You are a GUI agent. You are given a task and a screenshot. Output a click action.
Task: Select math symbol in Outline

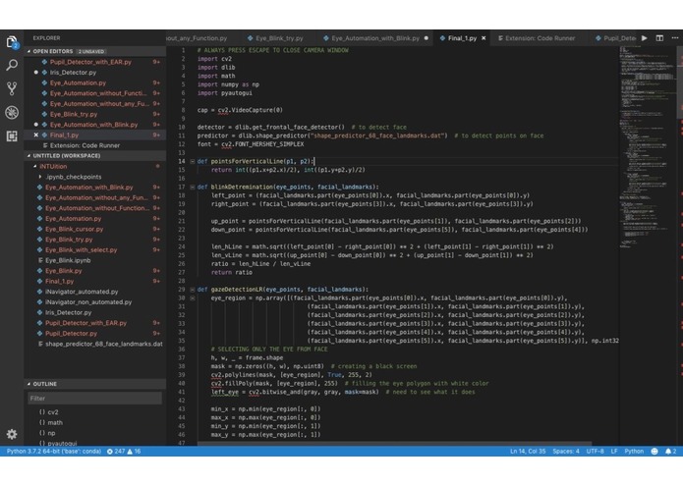point(94,422)
